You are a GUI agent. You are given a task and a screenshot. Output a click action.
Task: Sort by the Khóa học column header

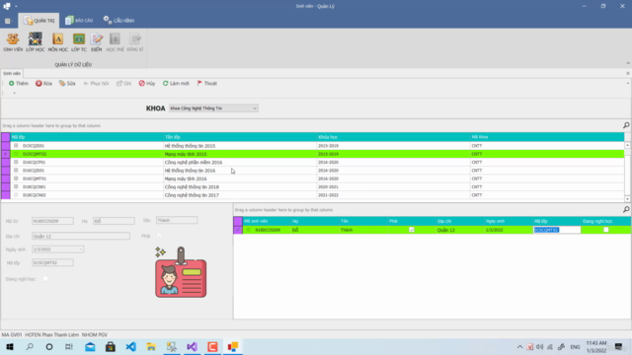[x=393, y=137]
